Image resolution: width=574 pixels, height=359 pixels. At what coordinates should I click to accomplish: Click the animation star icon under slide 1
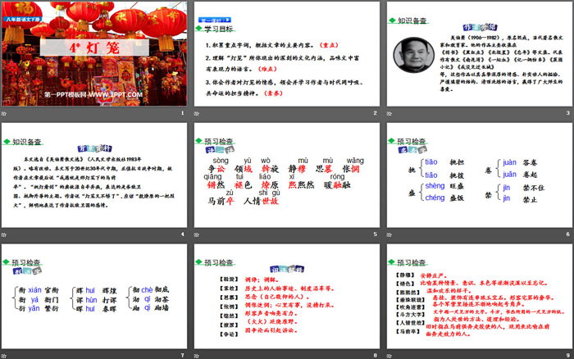point(4,113)
